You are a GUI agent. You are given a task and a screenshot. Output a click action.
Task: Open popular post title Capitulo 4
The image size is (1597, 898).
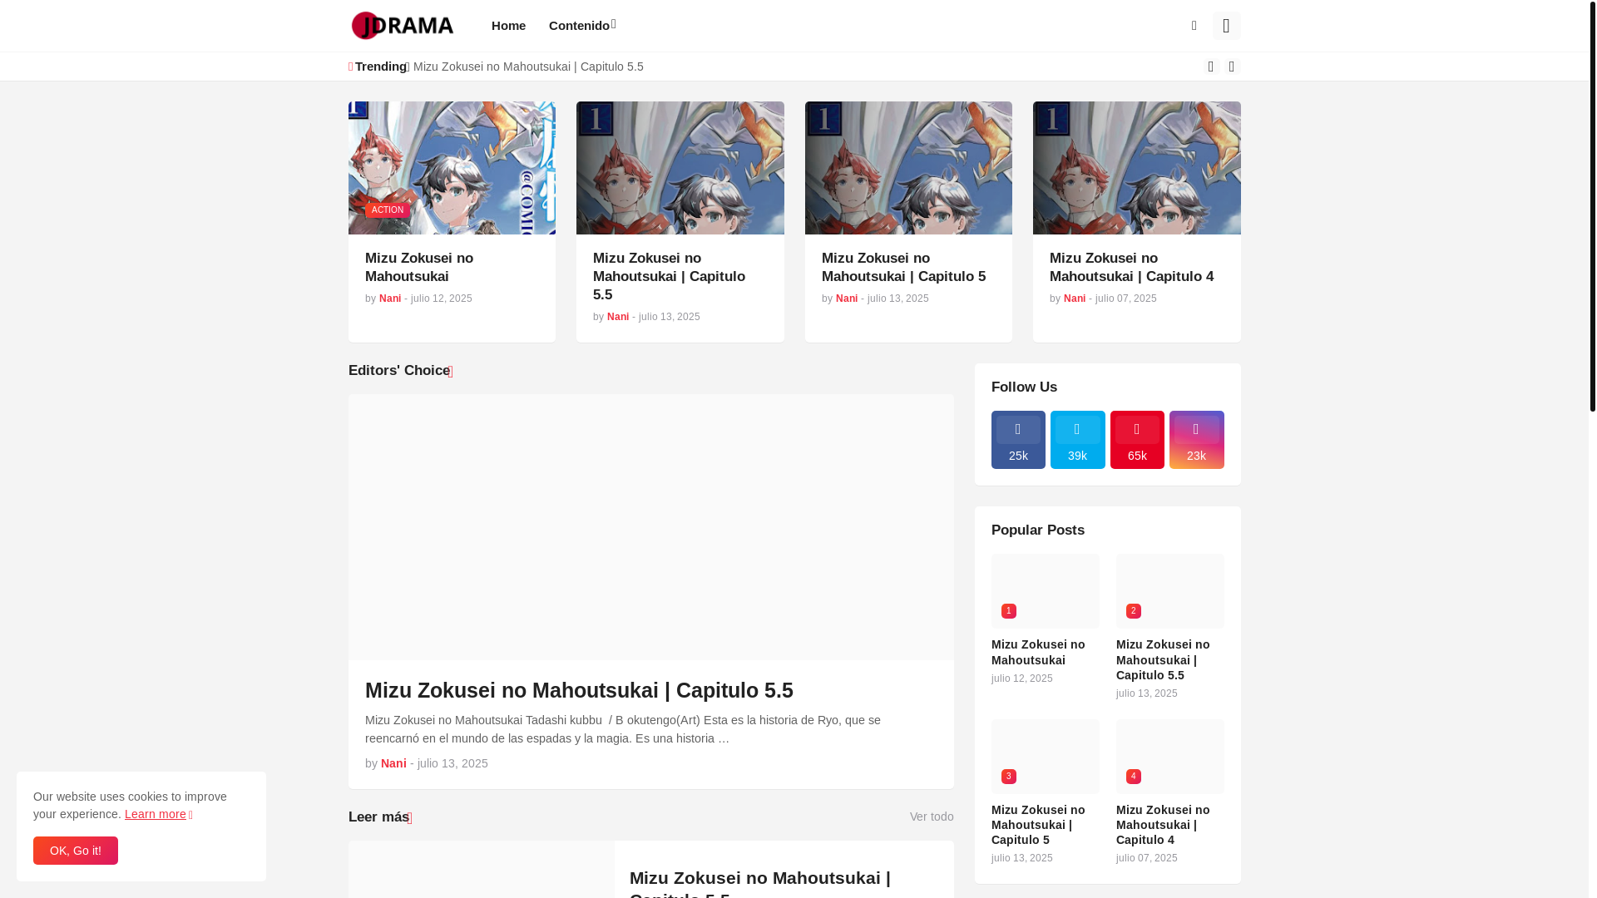click(1163, 825)
